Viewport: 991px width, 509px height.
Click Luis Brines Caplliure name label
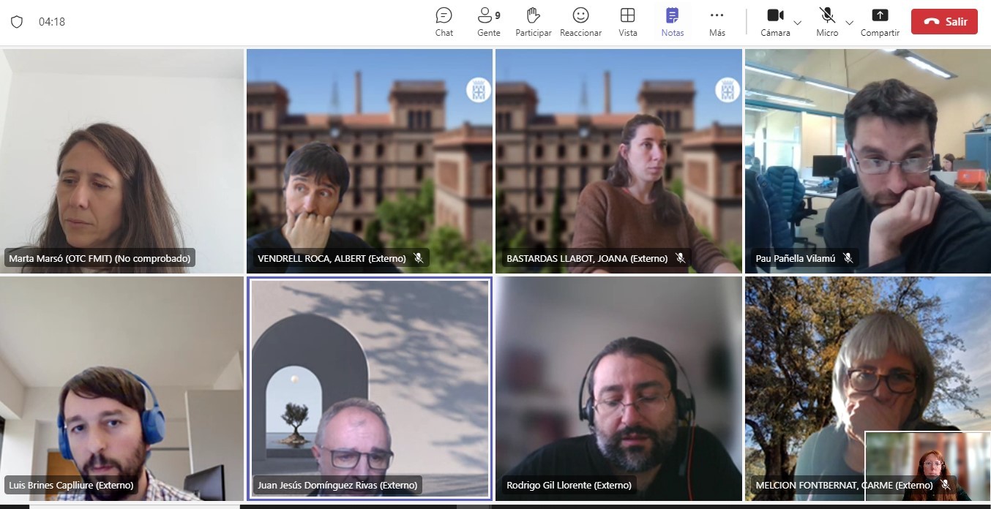click(x=71, y=485)
